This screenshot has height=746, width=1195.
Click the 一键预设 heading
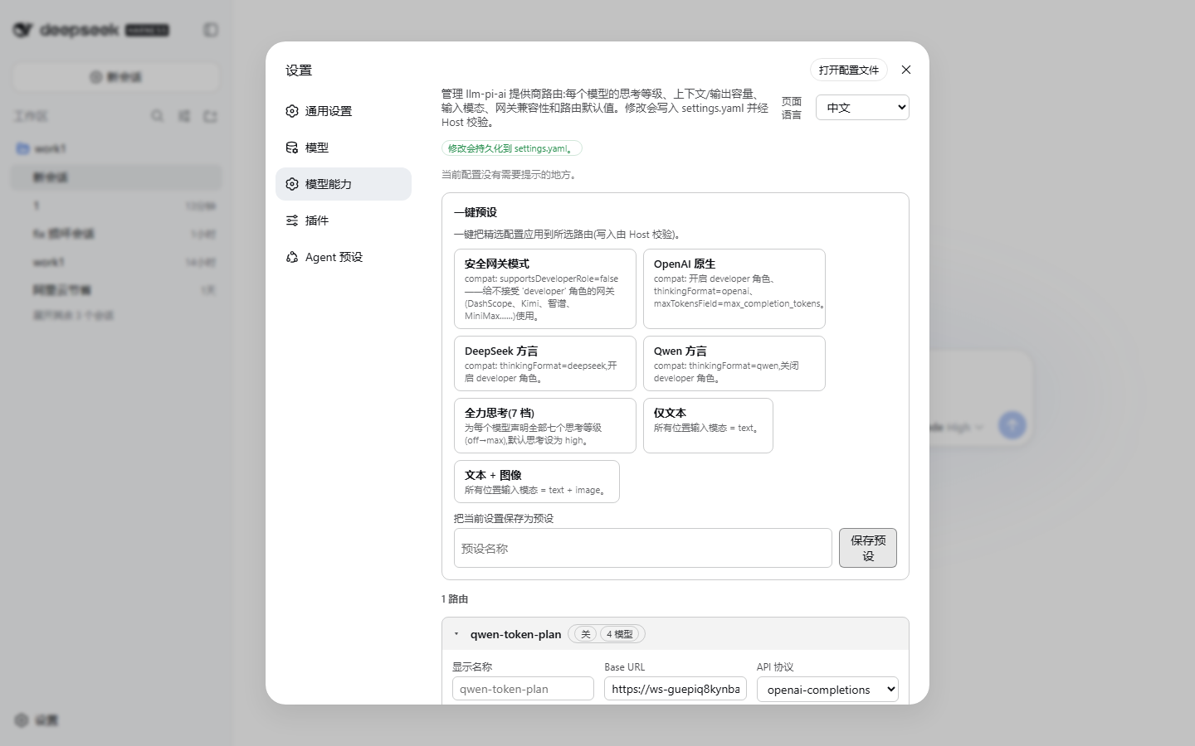tap(476, 212)
